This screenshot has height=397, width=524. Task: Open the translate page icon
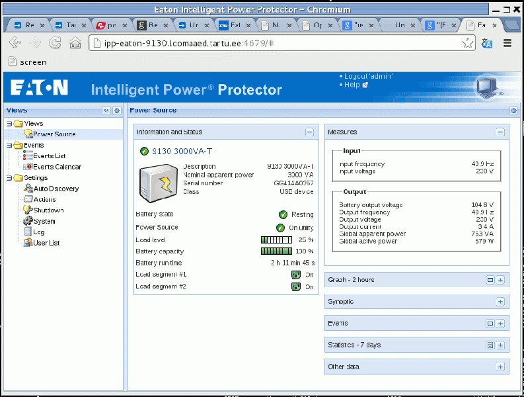[x=487, y=43]
